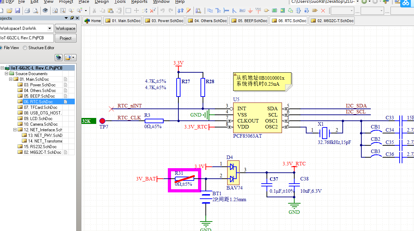This screenshot has width=414, height=231.
Task: Choose the Select Inside Area dashed rectangle tool
Action: [x=128, y=11]
